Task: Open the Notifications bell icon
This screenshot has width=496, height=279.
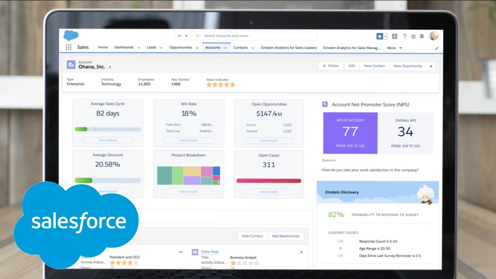Action: 422,36
